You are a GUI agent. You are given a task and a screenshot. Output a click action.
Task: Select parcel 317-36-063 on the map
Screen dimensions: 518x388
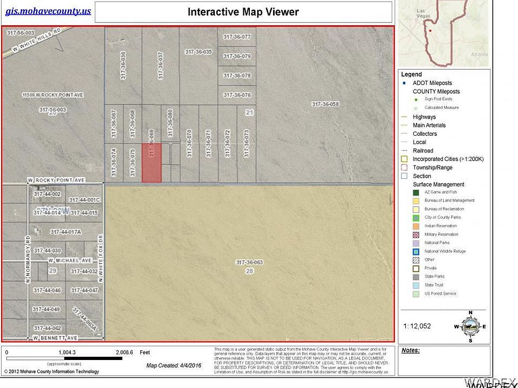click(249, 262)
